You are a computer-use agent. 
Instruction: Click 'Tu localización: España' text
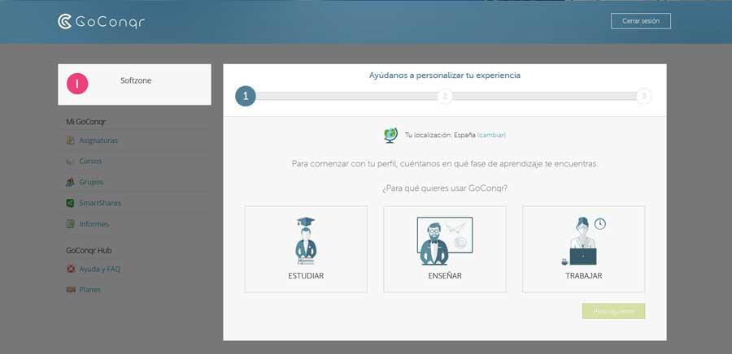440,135
